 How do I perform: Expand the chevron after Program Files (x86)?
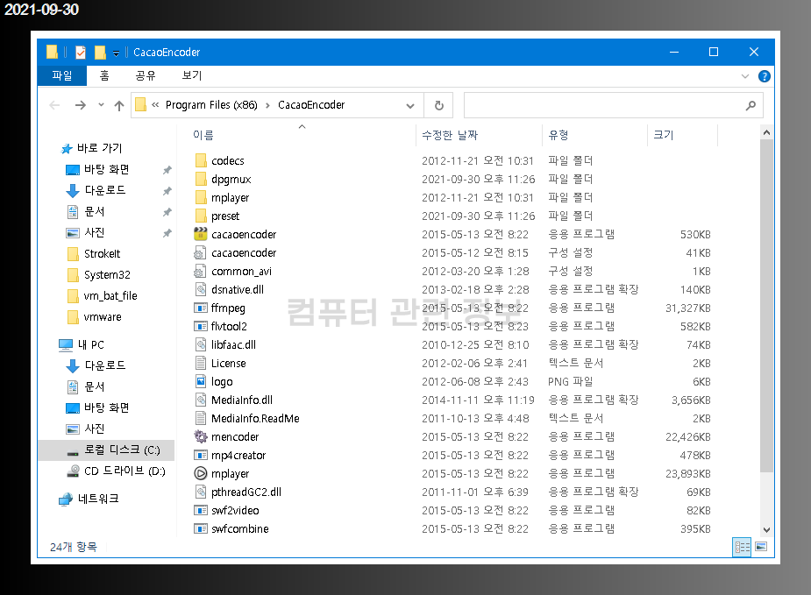[x=267, y=105]
